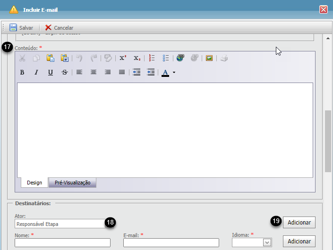Insert a bulleted list
This screenshot has height=250, width=333.
(x=166, y=58)
